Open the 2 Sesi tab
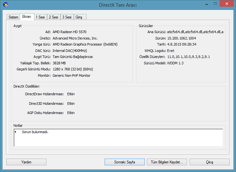The width and height of the screenshot is (236, 172). pyautogui.click(x=53, y=17)
